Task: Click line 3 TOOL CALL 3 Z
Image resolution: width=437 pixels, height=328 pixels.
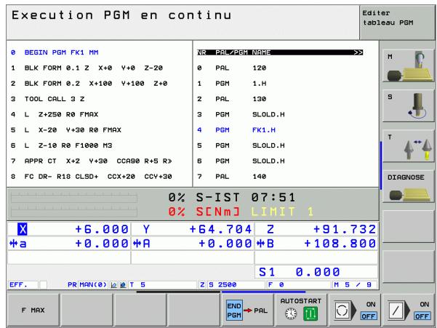Action: [x=48, y=99]
